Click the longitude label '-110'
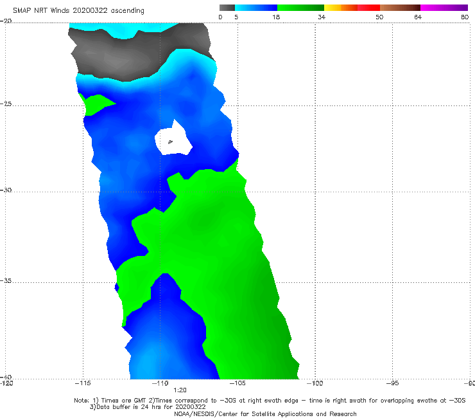This screenshot has width=475, height=418. 160,383
